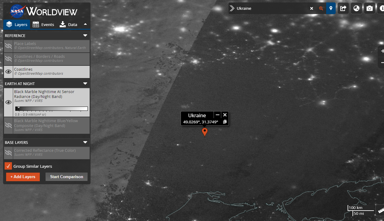The width and height of the screenshot is (384, 221).
Task: Select Black Marble Nighttime Blue/Yellow Composite title
Action: (46, 123)
